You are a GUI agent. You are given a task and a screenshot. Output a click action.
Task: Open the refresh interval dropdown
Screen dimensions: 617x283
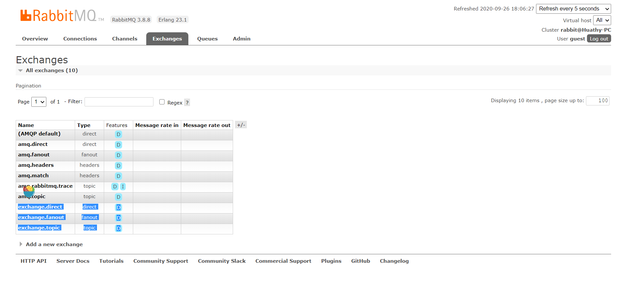(x=574, y=9)
